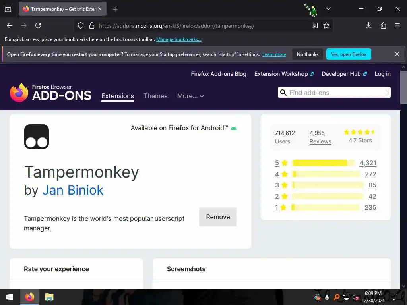
Task: Reload the current page
Action: (38, 25)
